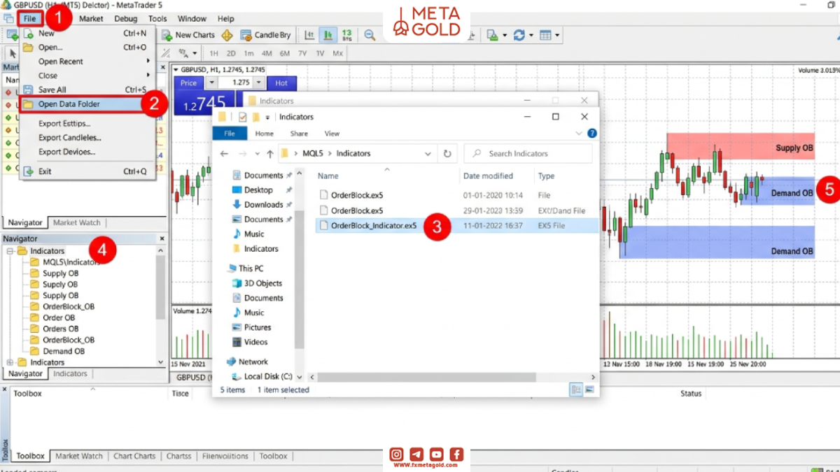Click the New Charts toolbar button
Image resolution: width=840 pixels, height=472 pixels.
point(188,35)
